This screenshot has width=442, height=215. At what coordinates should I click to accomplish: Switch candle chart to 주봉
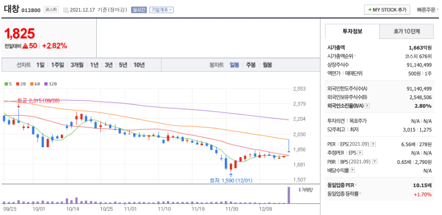pyautogui.click(x=251, y=65)
